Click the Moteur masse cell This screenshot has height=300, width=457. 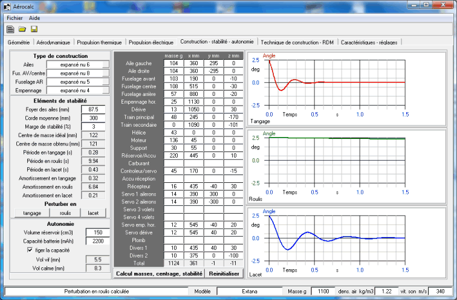click(173, 140)
